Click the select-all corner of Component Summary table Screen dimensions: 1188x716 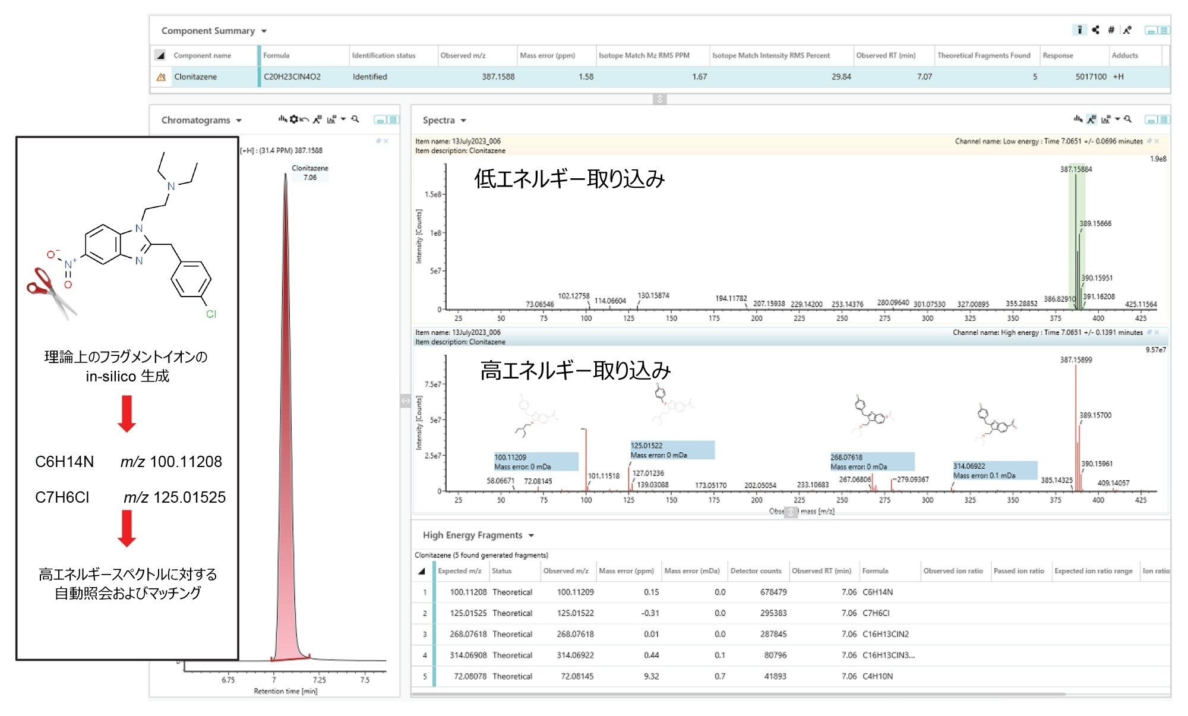point(160,55)
